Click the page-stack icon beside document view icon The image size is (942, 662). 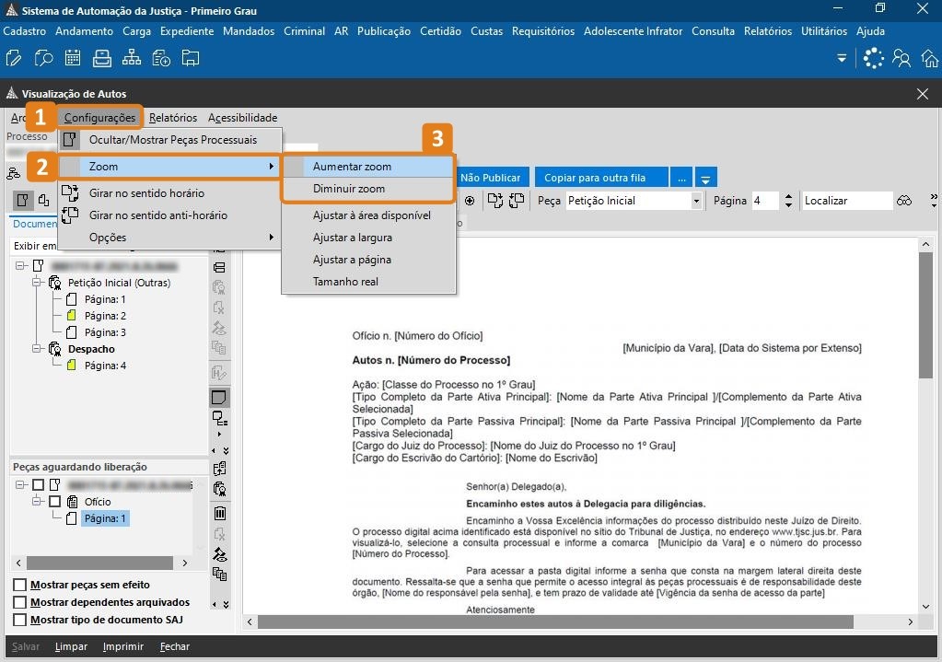(x=44, y=200)
